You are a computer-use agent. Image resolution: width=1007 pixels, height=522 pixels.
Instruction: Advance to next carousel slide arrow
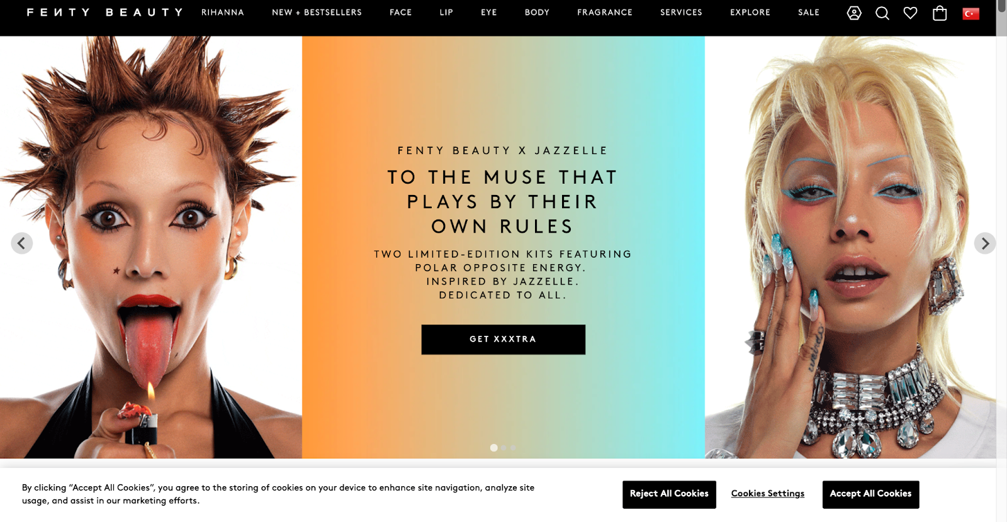click(x=985, y=243)
